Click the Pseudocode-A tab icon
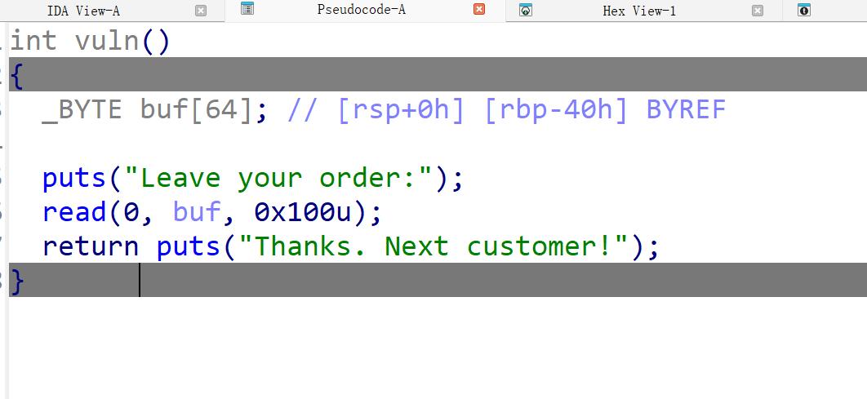This screenshot has width=867, height=399. click(247, 9)
